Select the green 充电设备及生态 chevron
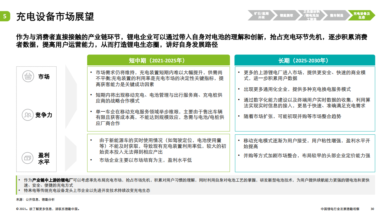Image resolution: width=390 pixels, height=219 pixels. coord(361,15)
